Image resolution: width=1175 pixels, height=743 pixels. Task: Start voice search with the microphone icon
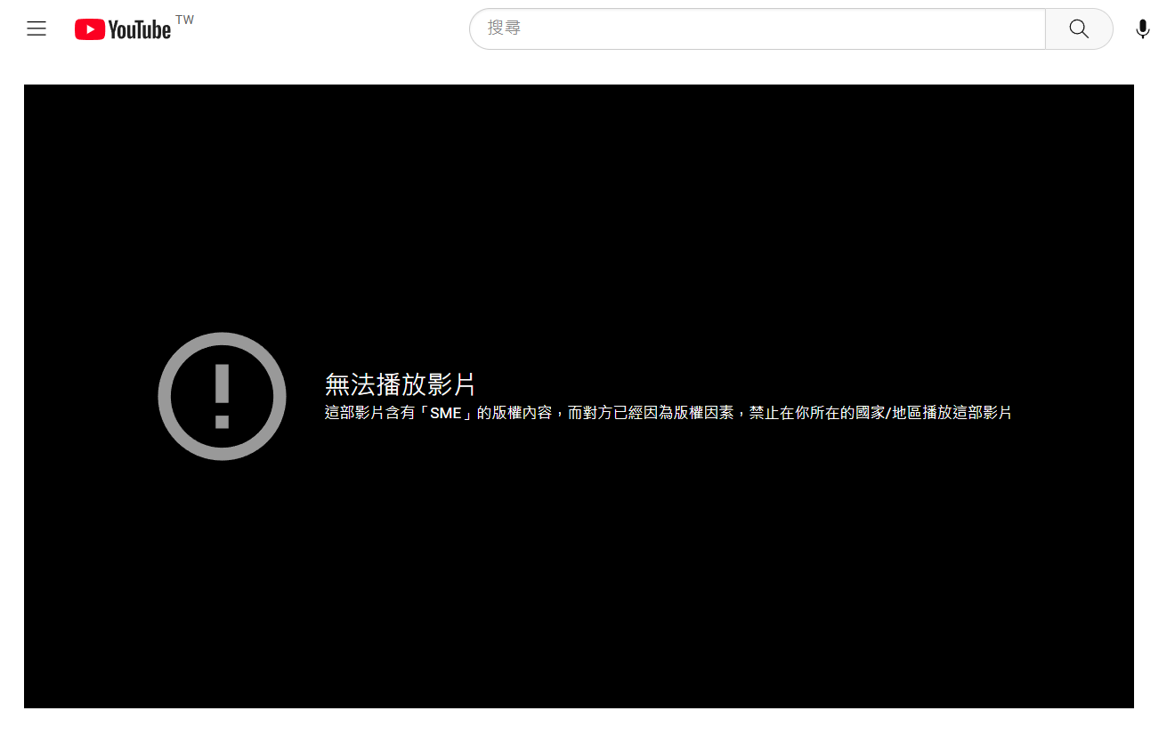pyautogui.click(x=1143, y=29)
